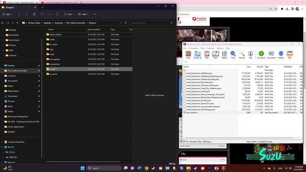Open Chrome profile avatar
Screen dimensions: 306x172
click(x=297, y=9)
